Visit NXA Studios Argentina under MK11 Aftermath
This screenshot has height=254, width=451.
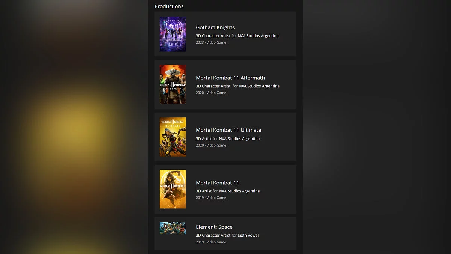[x=259, y=86]
